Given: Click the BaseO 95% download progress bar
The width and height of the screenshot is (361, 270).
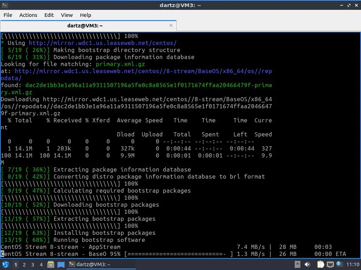Looking at the screenshot, I should 179,254.
